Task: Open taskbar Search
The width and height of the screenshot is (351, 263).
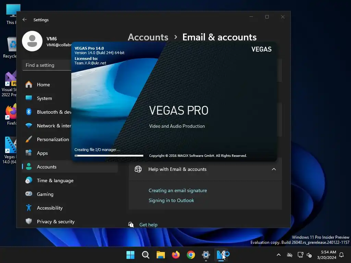Action: click(x=145, y=255)
